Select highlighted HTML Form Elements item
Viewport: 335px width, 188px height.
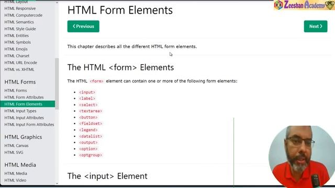(28, 104)
